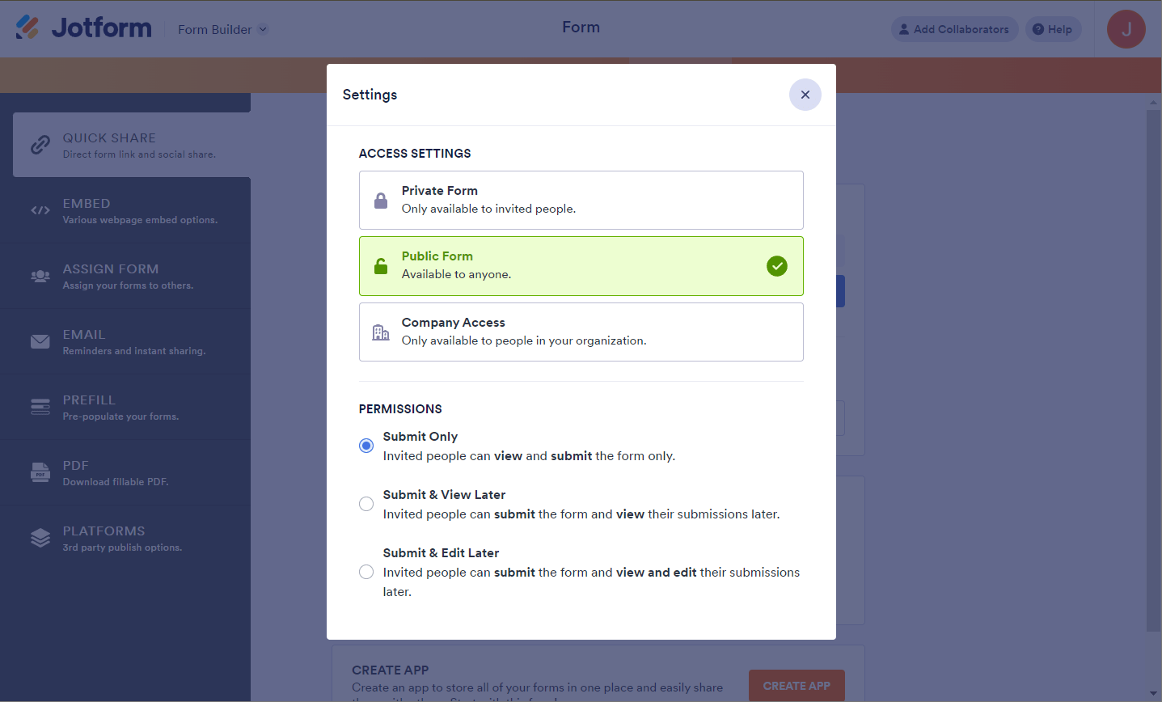Open the Assign Form tab
The width and height of the screenshot is (1162, 702).
[x=125, y=276]
